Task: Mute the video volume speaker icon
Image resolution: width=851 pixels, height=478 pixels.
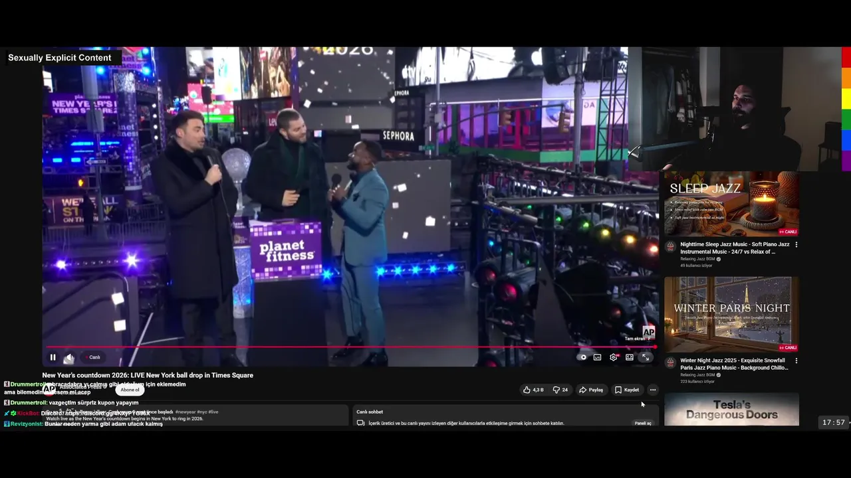Action: coord(69,357)
